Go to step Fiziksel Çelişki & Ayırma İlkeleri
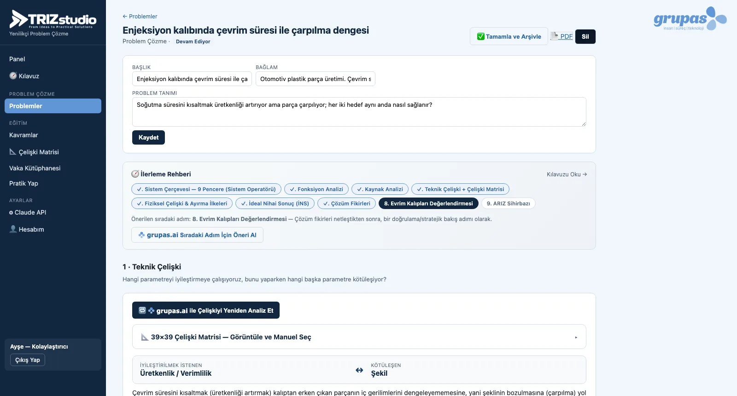The width and height of the screenshot is (737, 396). click(x=182, y=204)
